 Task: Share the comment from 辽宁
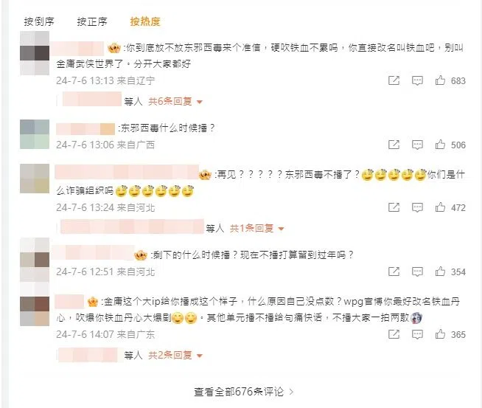(394, 80)
